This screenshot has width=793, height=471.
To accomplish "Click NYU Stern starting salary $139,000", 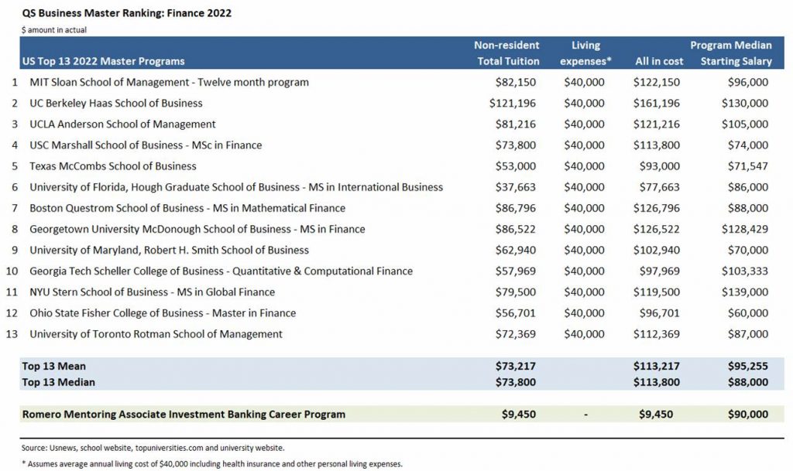I will (745, 292).
